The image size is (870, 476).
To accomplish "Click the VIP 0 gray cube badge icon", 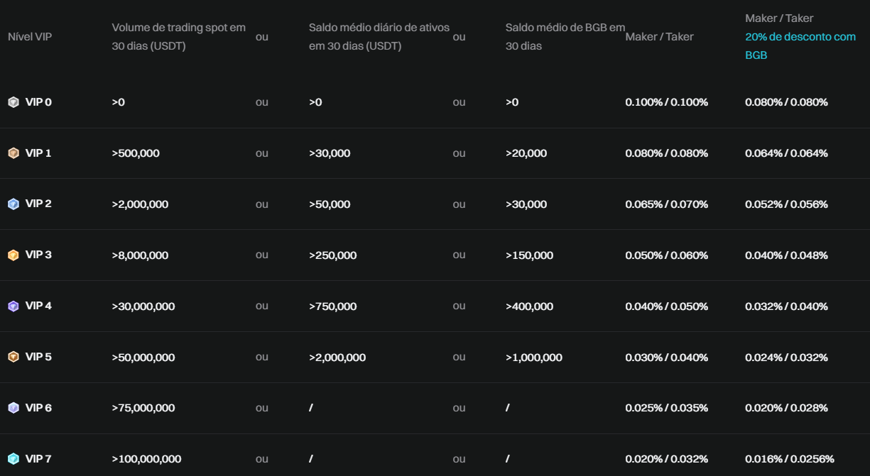I will 13,102.
